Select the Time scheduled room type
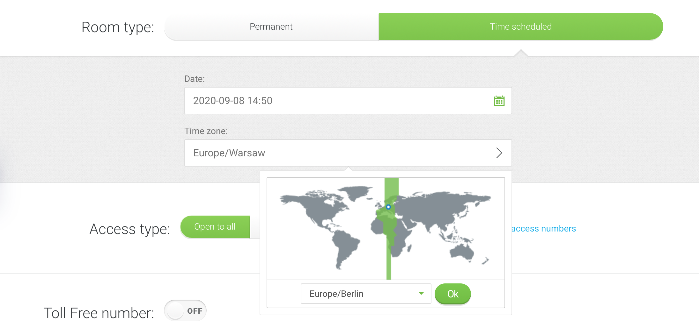Image resolution: width=699 pixels, height=335 pixels. (520, 26)
